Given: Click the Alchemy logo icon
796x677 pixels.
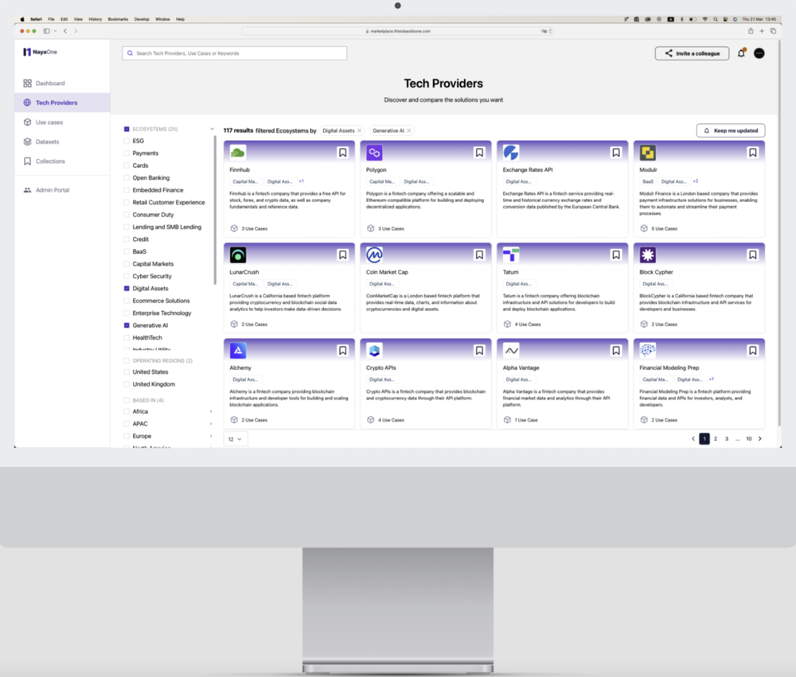Looking at the screenshot, I should coord(237,351).
